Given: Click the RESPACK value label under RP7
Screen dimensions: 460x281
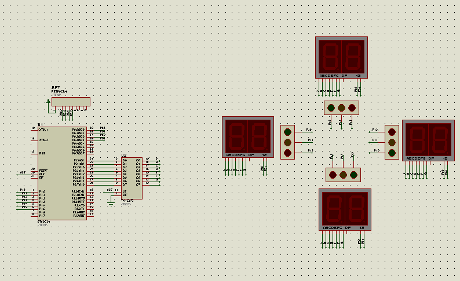Looking at the screenshot, I should 59,91.
